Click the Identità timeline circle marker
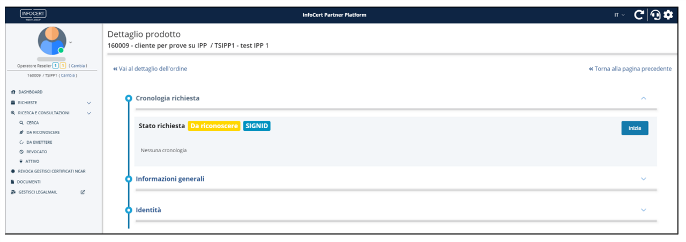 (128, 210)
